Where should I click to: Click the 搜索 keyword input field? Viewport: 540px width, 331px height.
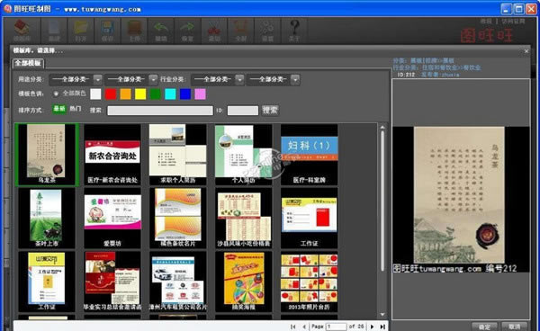click(160, 111)
